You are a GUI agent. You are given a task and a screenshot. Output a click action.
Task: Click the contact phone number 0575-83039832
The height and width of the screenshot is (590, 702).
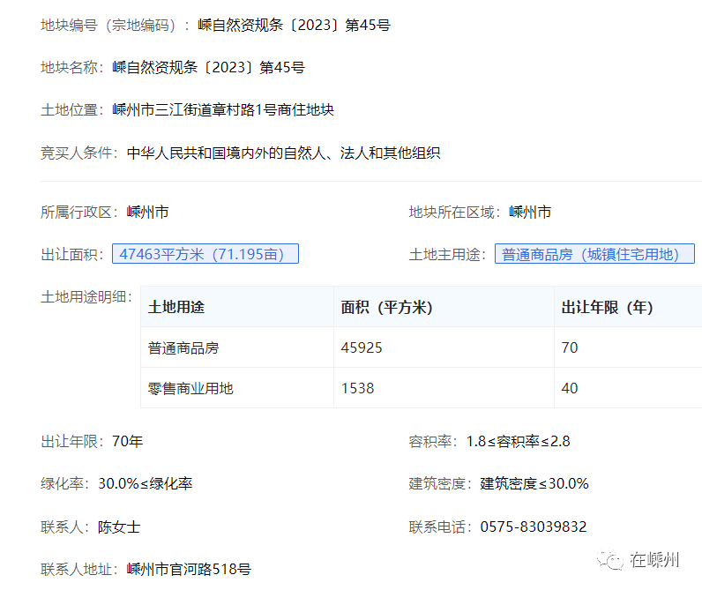[534, 527]
